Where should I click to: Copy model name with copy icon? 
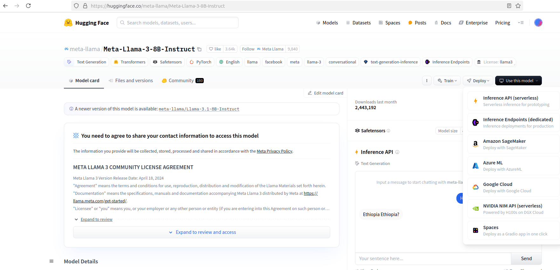(x=199, y=49)
